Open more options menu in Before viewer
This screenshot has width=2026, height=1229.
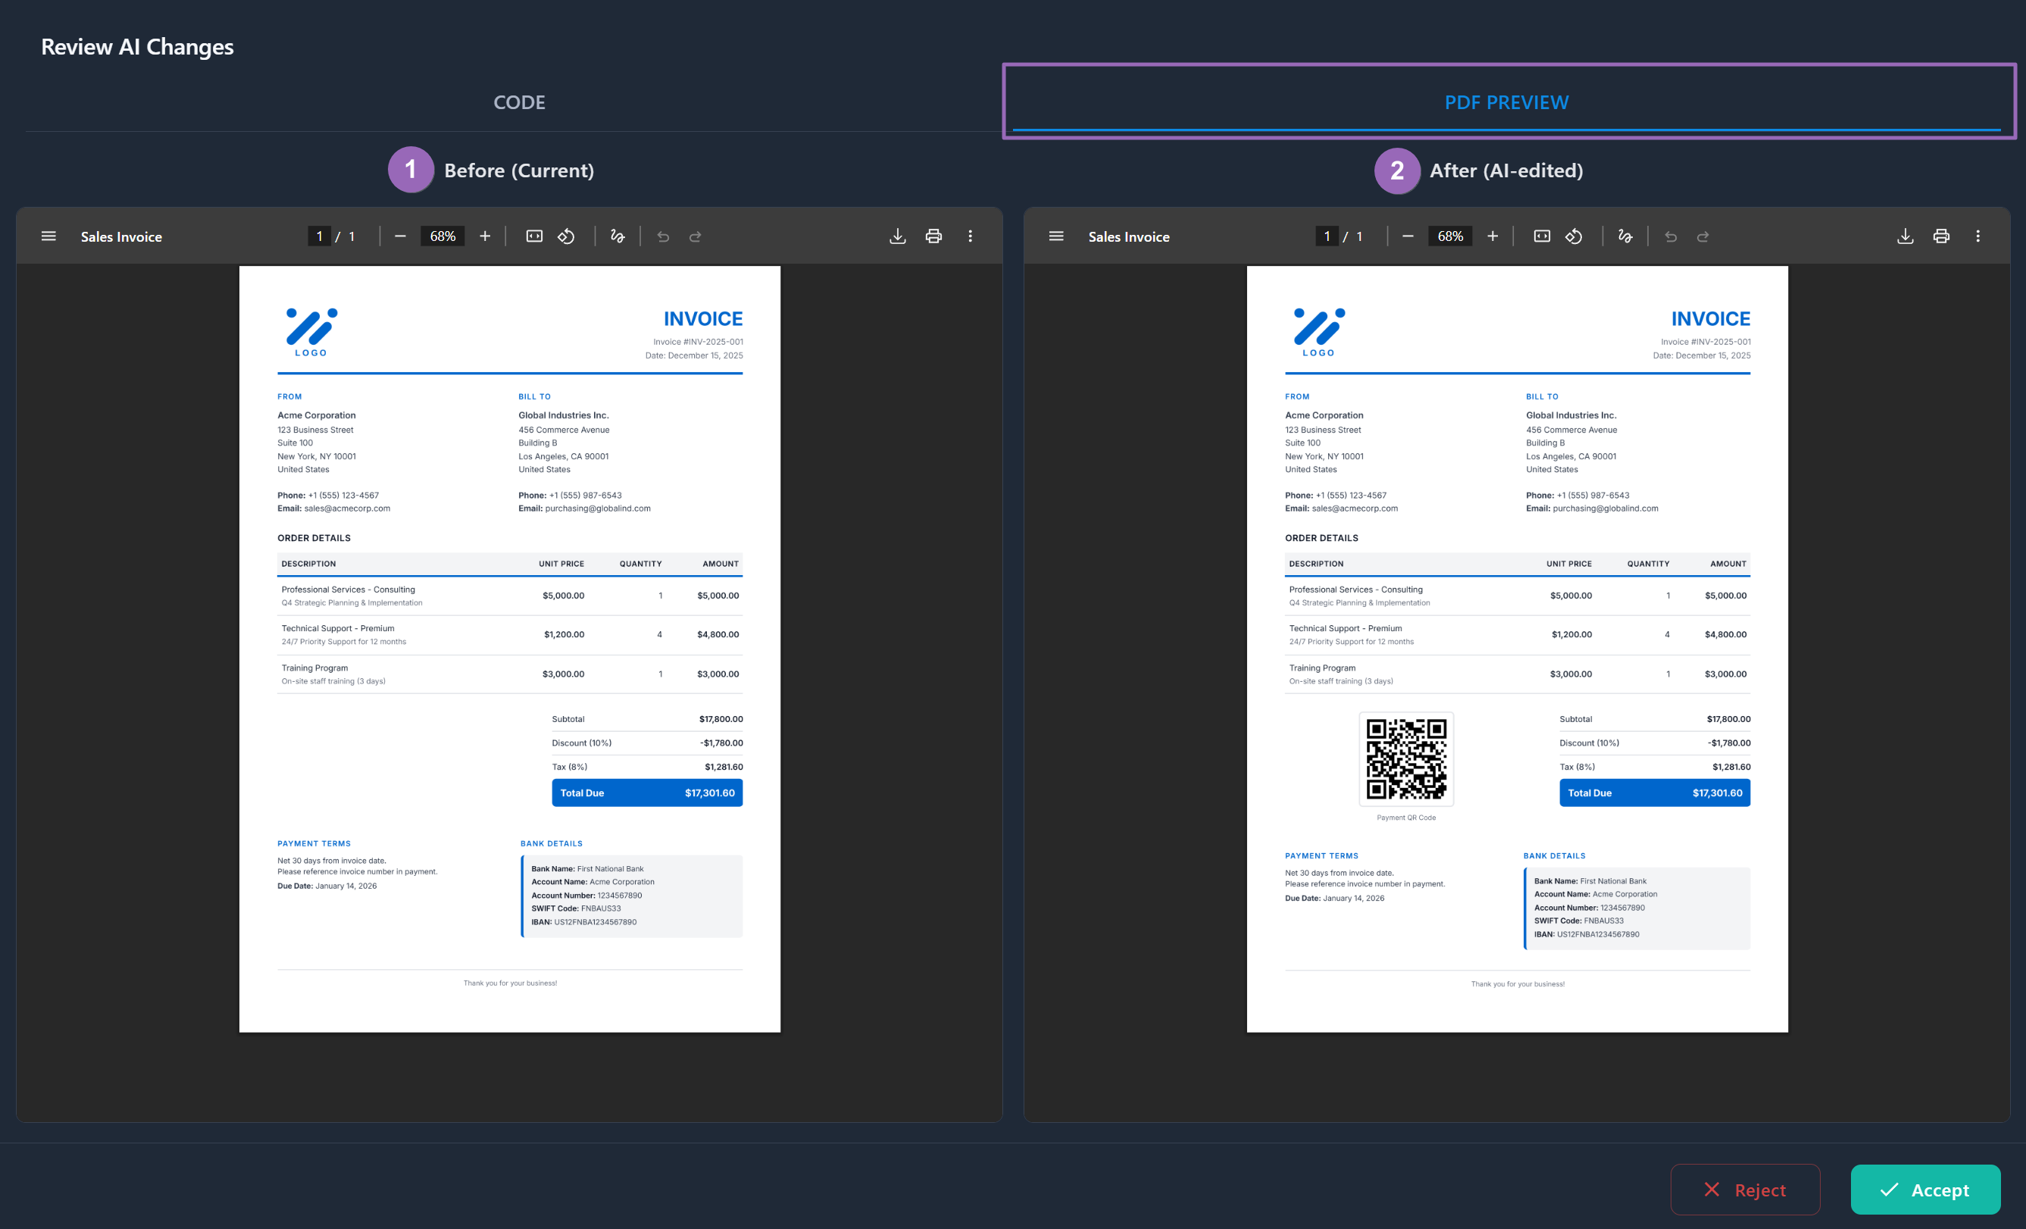(971, 236)
